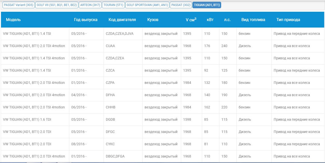325x163 pixels.
Task: Click the 81 kW value
Action: tap(206, 144)
